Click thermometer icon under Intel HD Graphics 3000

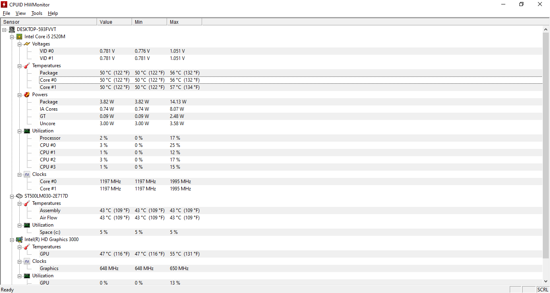(27, 247)
